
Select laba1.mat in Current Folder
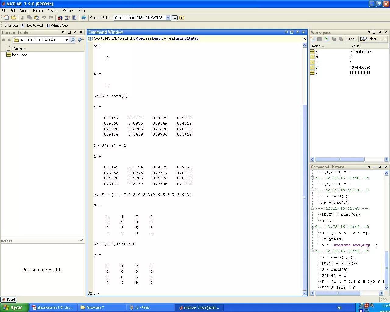[x=16, y=55]
